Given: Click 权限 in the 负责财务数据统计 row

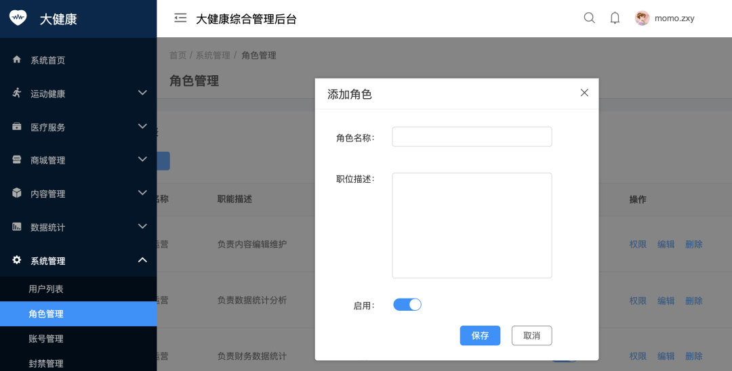Looking at the screenshot, I should pyautogui.click(x=638, y=356).
